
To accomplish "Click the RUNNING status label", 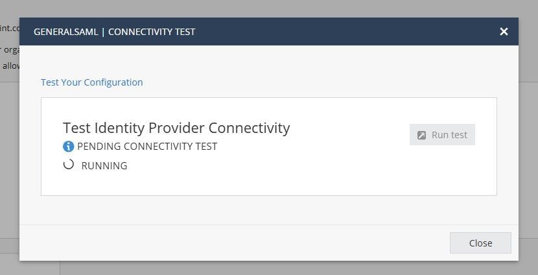I will click(x=104, y=166).
